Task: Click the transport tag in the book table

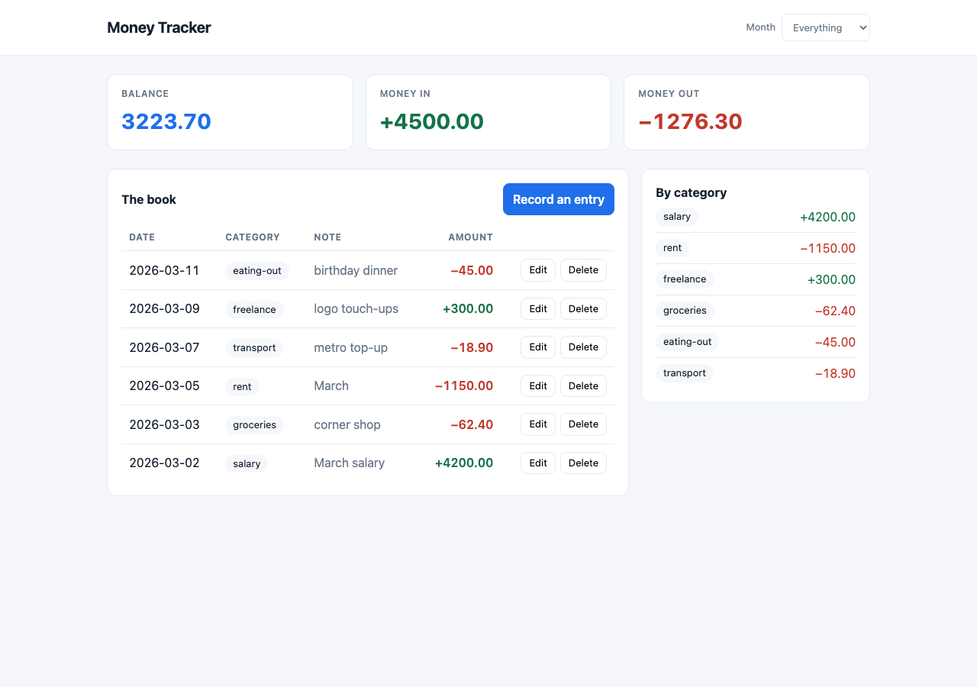Action: tap(254, 348)
